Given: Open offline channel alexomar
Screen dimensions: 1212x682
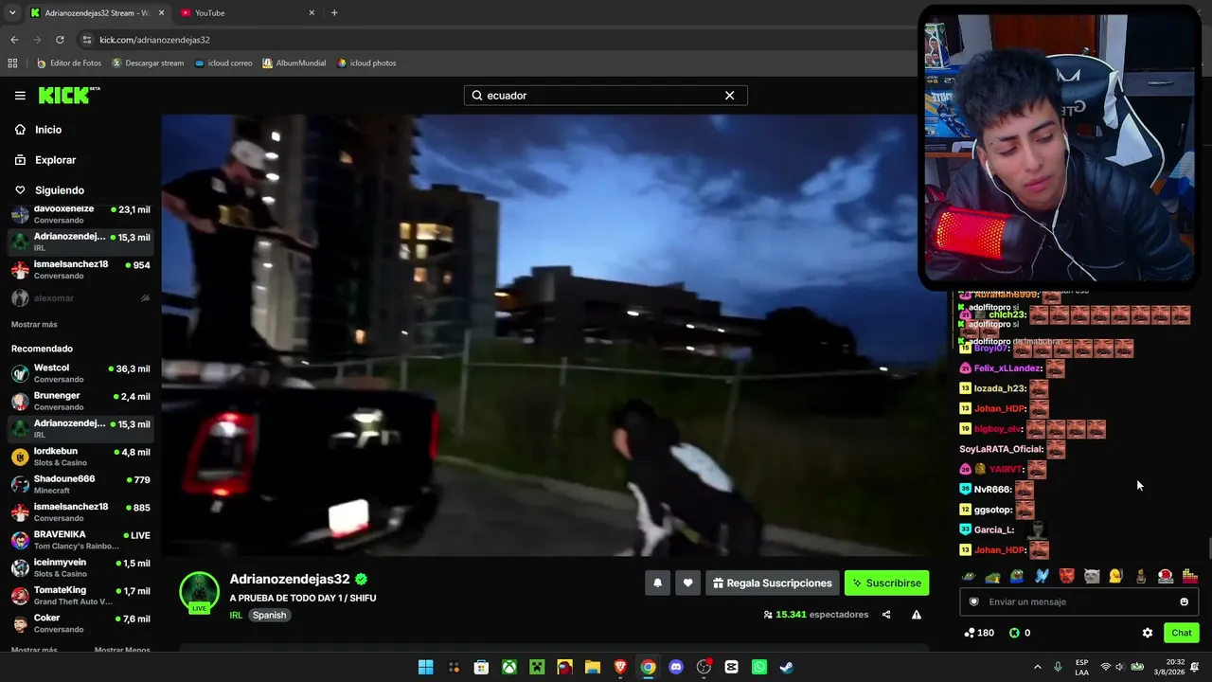Looking at the screenshot, I should [x=80, y=298].
